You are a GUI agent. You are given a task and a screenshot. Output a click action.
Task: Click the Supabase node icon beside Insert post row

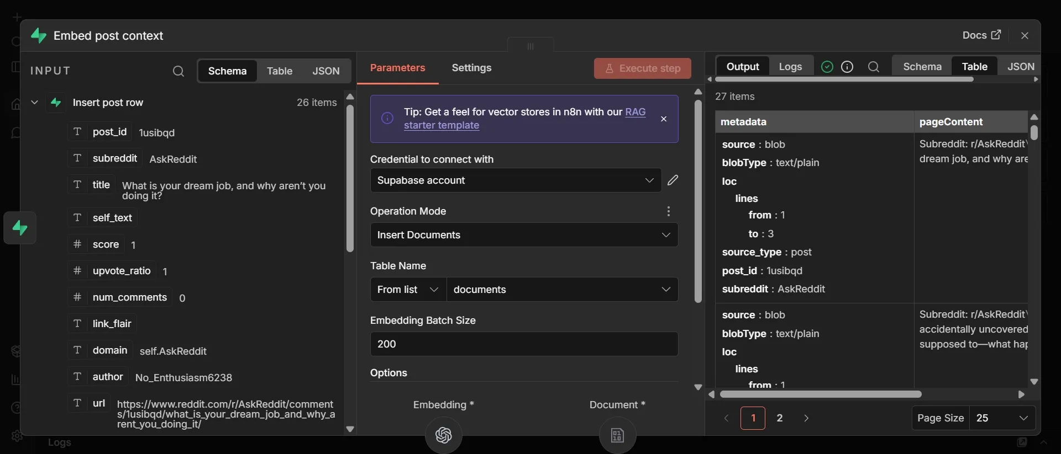click(56, 103)
